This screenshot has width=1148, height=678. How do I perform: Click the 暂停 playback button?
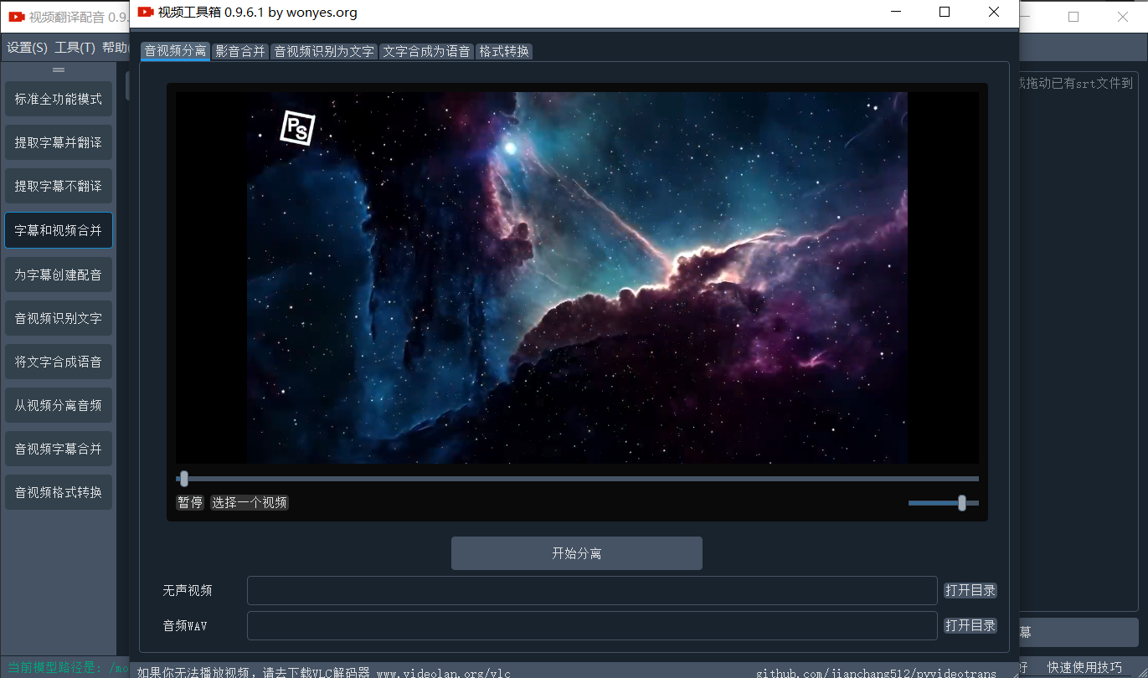(190, 502)
